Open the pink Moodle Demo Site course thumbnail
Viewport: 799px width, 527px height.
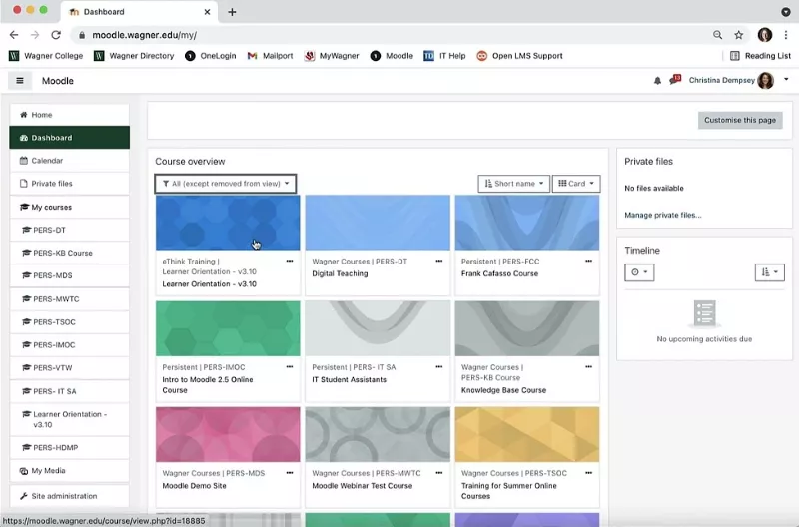pyautogui.click(x=228, y=434)
